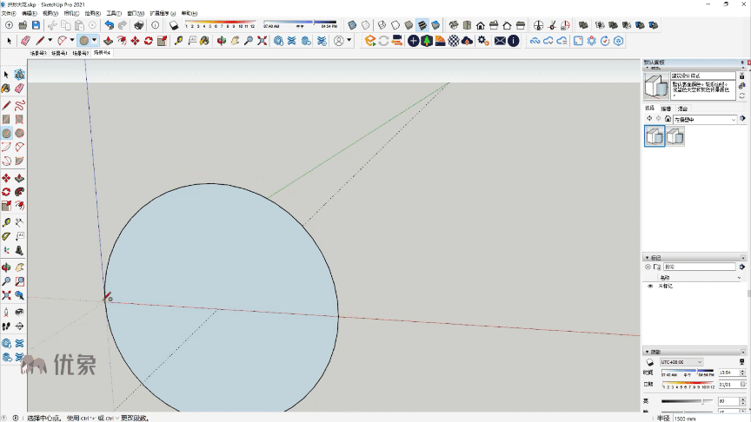Viewport: 751px width, 422px height.
Task: Toggle shadows display icon in Shadows panel
Action: tap(649, 362)
